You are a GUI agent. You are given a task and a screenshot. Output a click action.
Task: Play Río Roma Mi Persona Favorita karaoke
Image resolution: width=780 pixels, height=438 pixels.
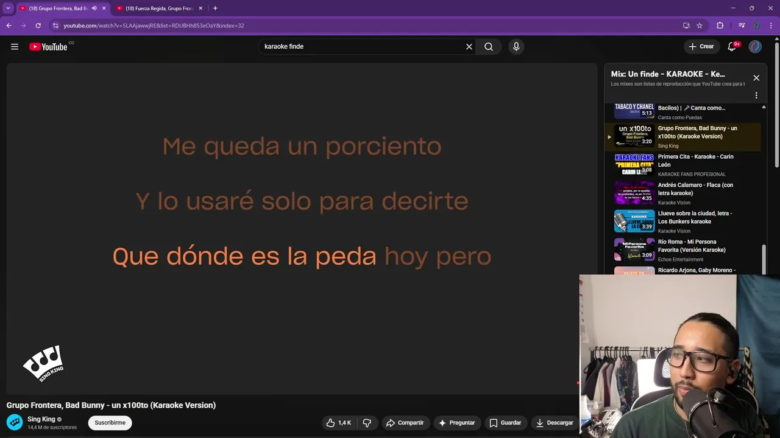tap(682, 249)
